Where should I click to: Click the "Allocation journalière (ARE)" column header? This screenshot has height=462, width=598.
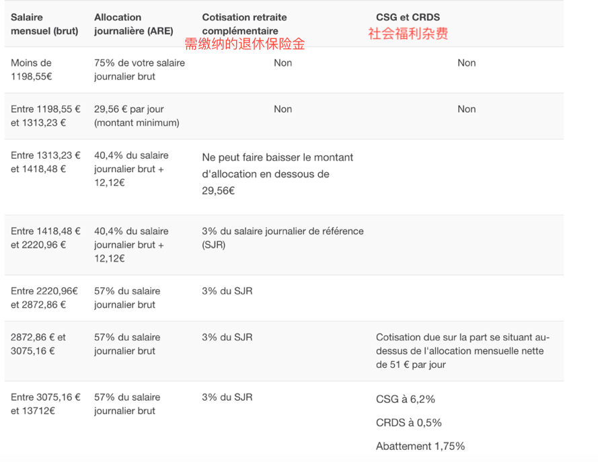pos(133,24)
